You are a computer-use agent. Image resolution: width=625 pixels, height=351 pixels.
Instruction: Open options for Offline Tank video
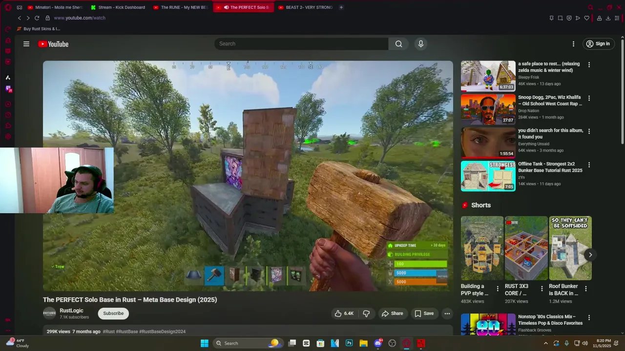point(589,165)
